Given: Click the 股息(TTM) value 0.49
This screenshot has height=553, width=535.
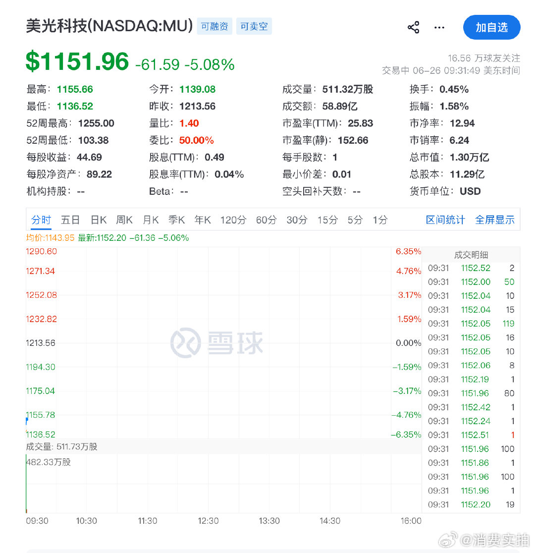Looking at the screenshot, I should (x=214, y=157).
